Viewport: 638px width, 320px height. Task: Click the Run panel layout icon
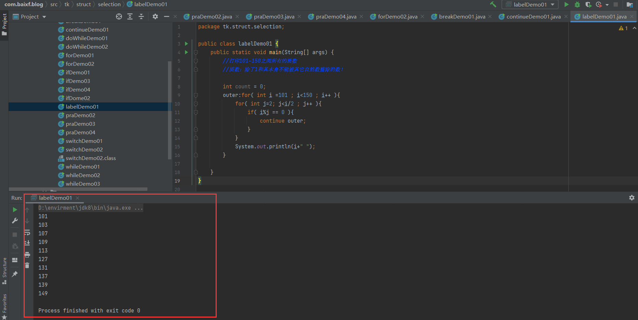click(x=15, y=260)
